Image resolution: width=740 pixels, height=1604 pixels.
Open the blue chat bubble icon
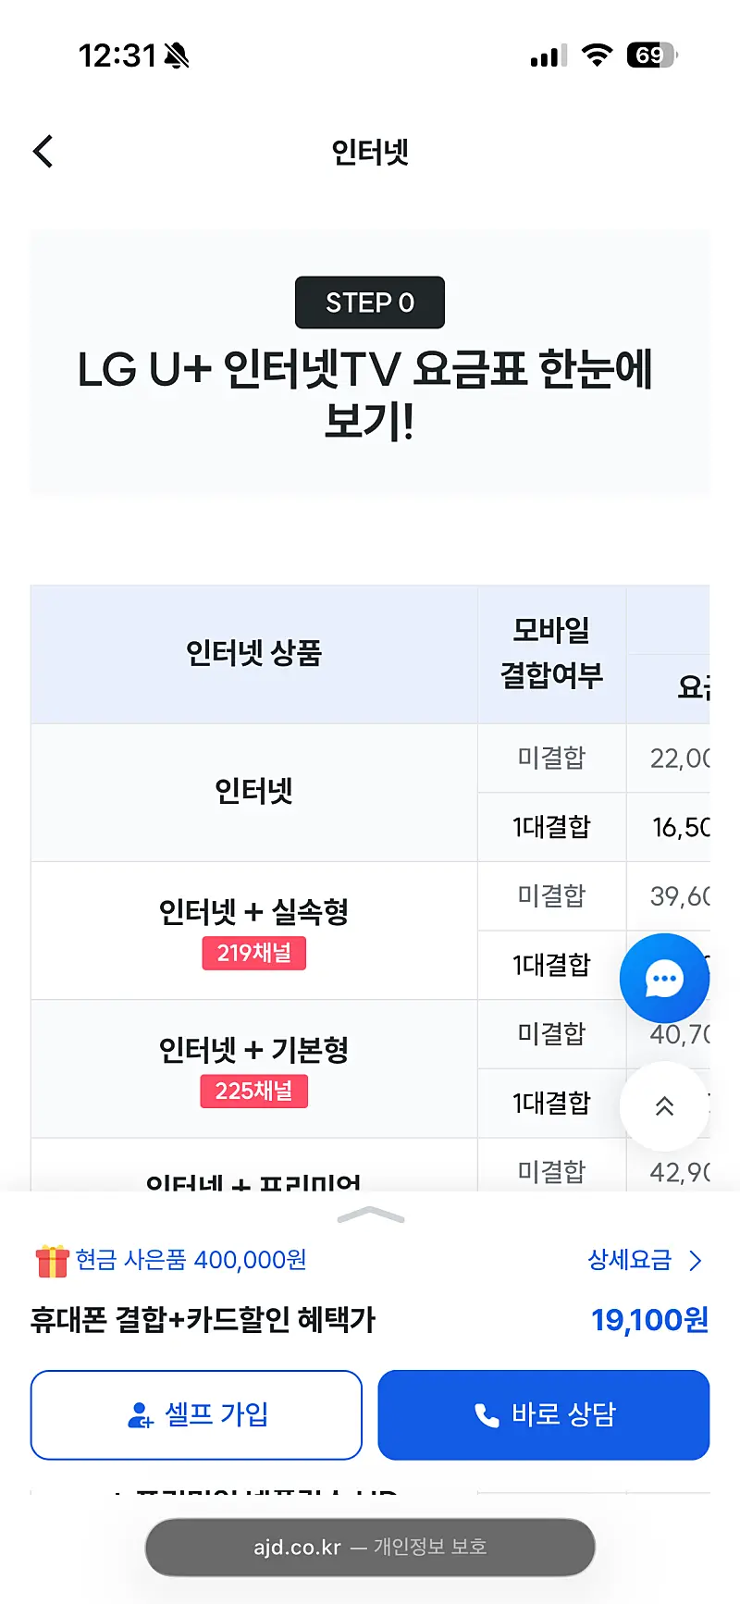pyautogui.click(x=663, y=978)
